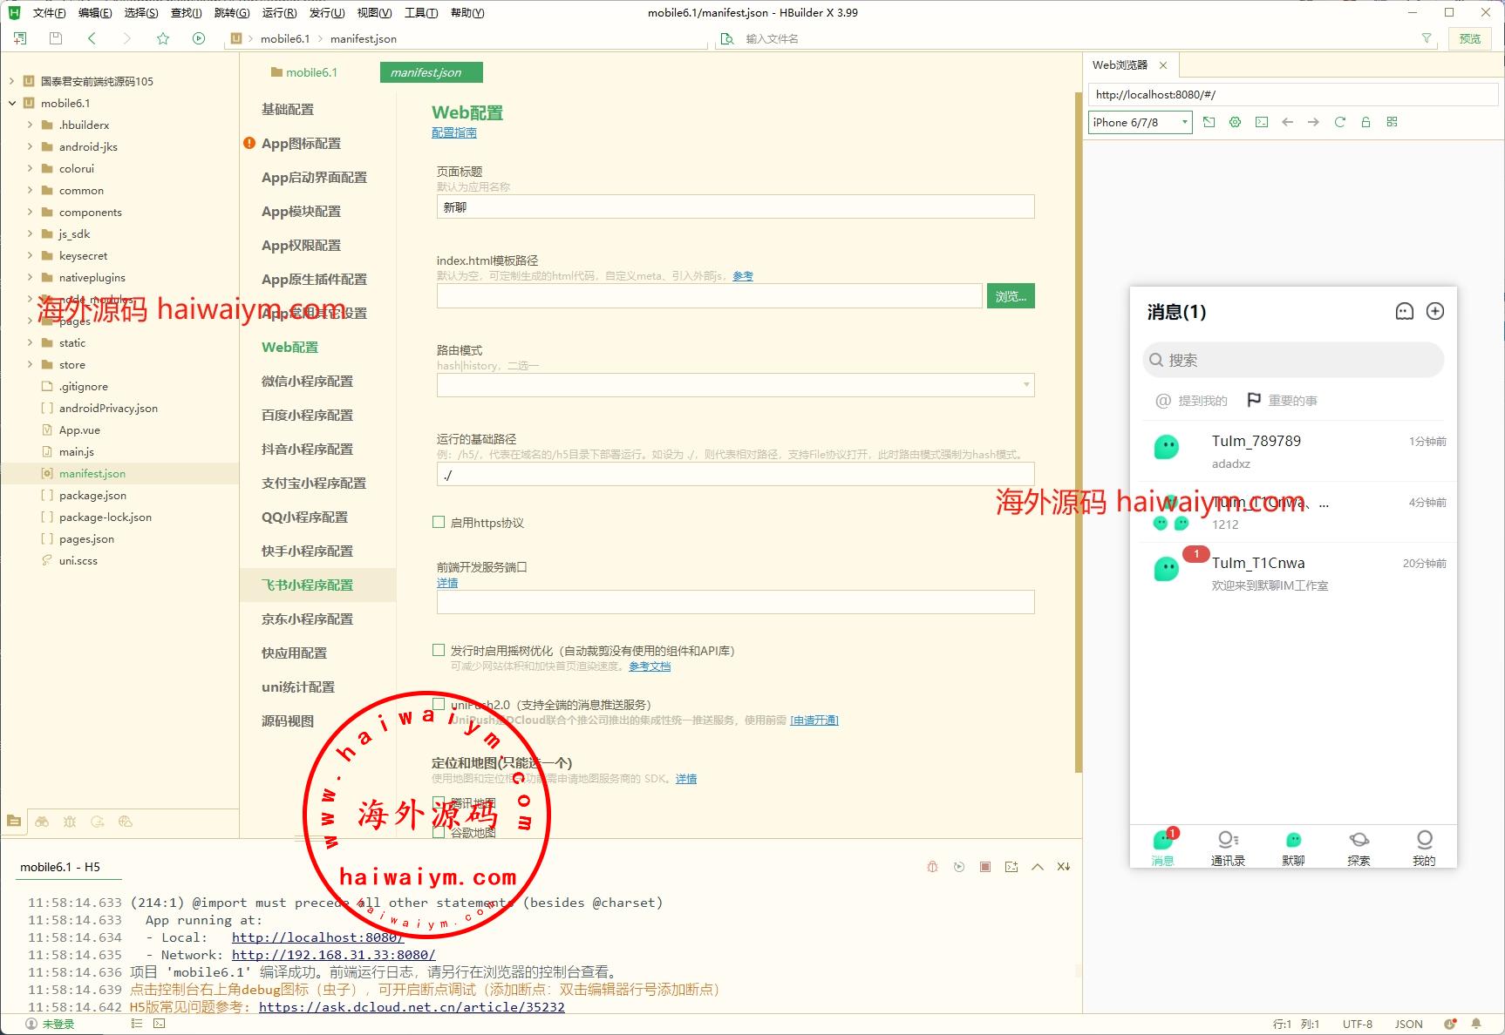Click the 页面标题 input field
Image resolution: width=1505 pixels, height=1035 pixels.
(x=735, y=207)
